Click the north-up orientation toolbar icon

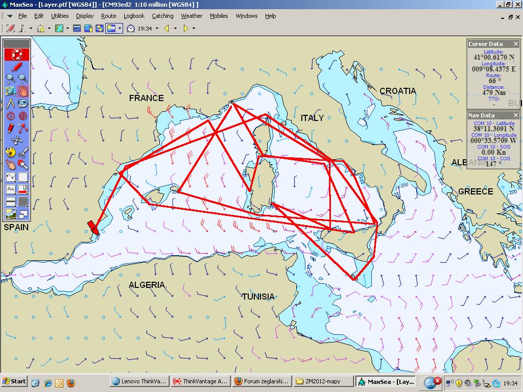coord(22,29)
